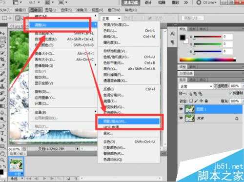Open the layer blend mode 正常 dropdown
Image resolution: width=244 pixels, height=182 pixels.
[x=196, y=86]
